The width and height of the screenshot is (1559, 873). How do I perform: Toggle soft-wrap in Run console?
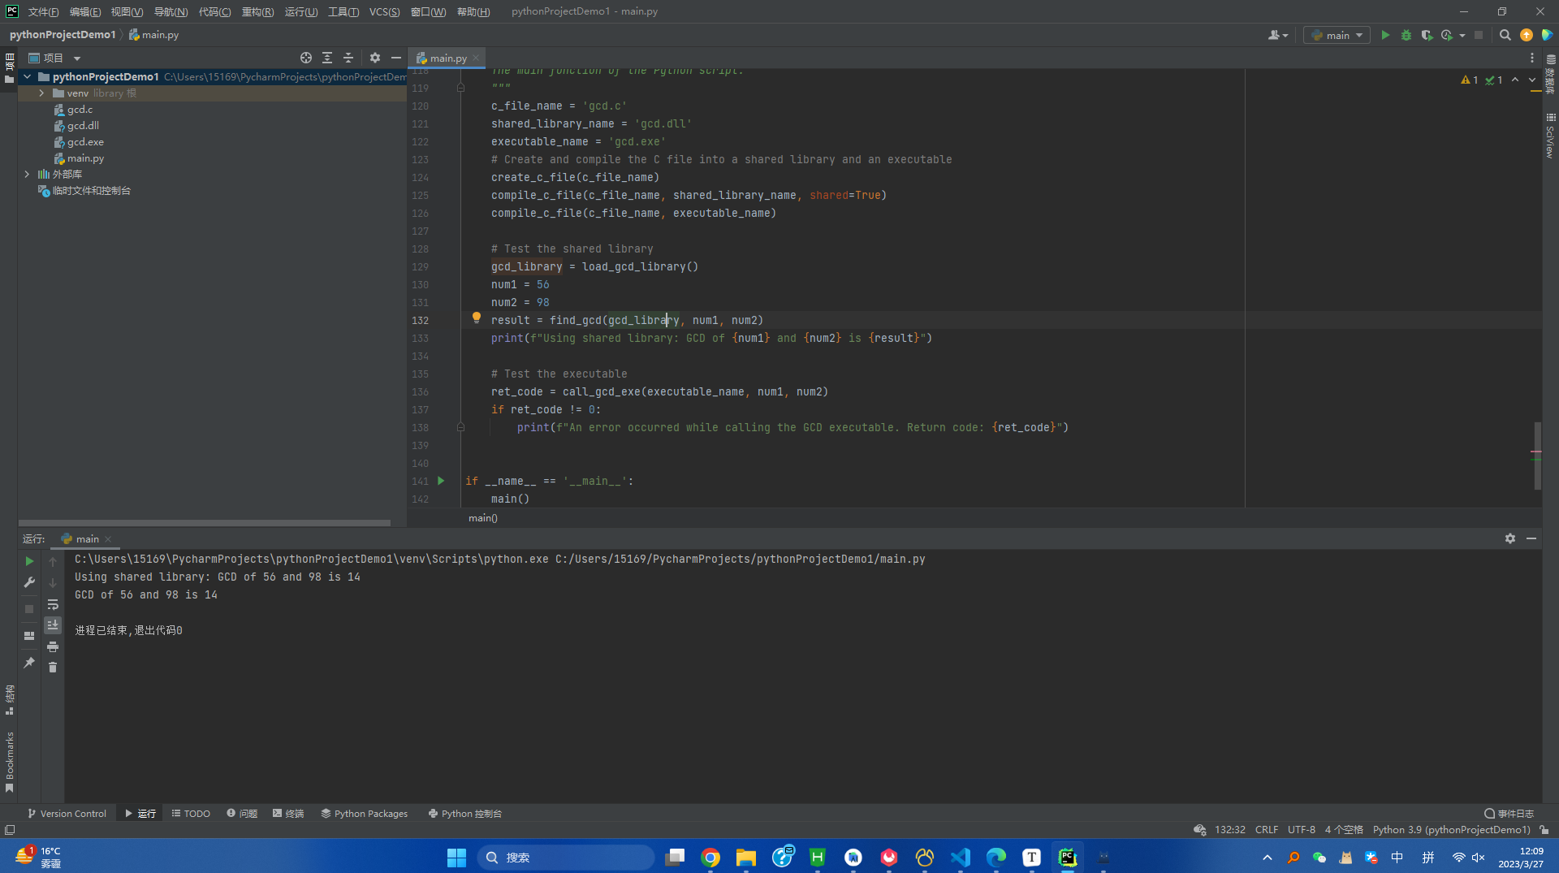pyautogui.click(x=53, y=604)
